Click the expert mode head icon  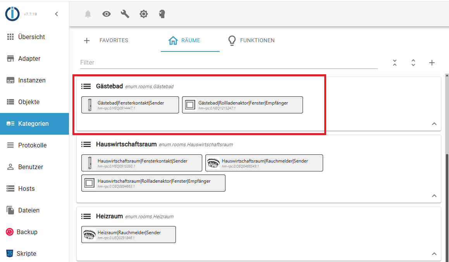click(x=162, y=14)
